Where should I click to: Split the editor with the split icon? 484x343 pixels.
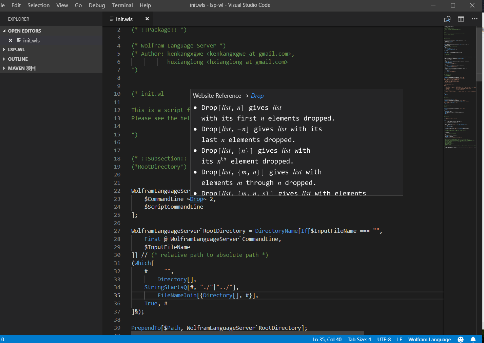point(461,19)
